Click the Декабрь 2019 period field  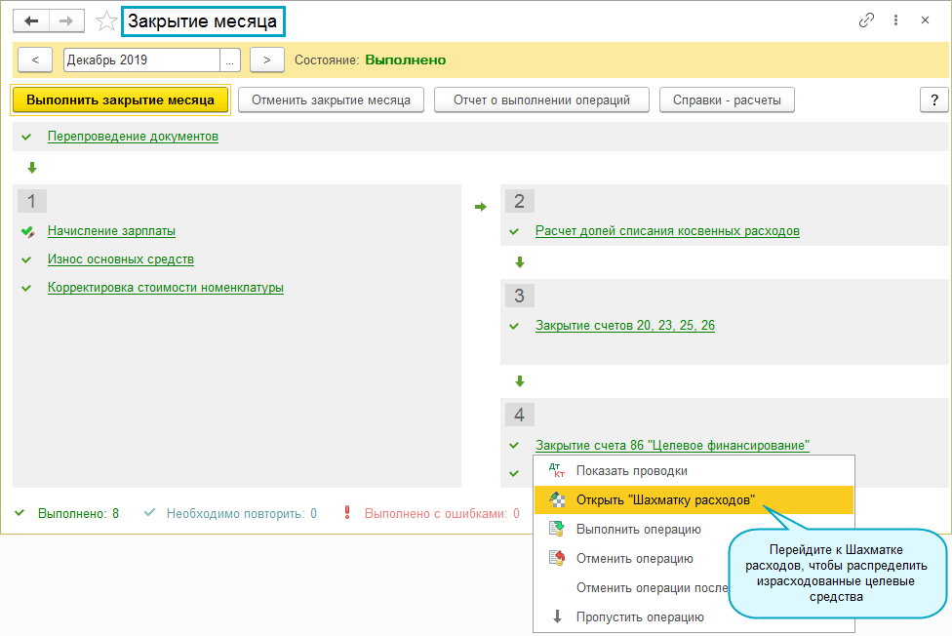pos(141,60)
